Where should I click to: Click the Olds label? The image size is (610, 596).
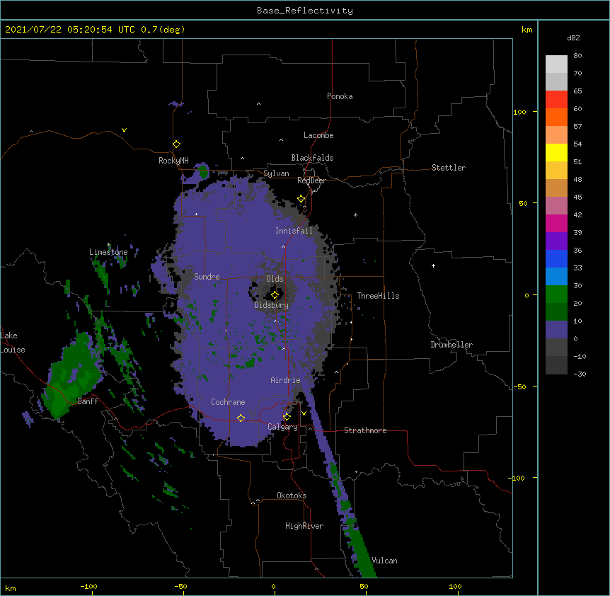tap(275, 279)
